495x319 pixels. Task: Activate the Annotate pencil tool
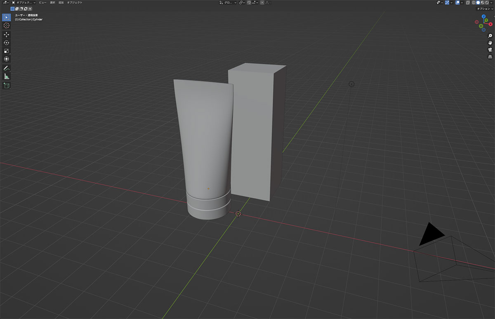click(x=7, y=68)
